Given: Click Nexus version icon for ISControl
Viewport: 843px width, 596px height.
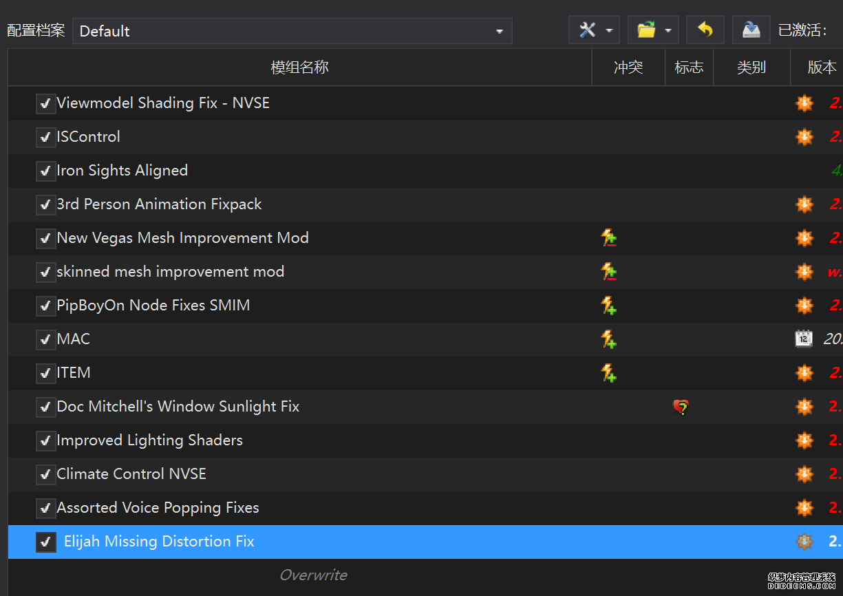Looking at the screenshot, I should pos(804,137).
